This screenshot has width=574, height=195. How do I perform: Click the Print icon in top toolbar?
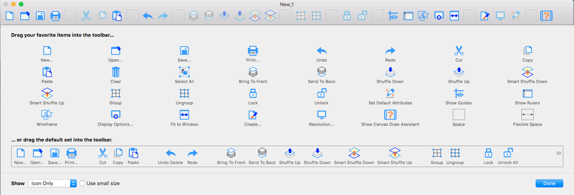point(56,16)
